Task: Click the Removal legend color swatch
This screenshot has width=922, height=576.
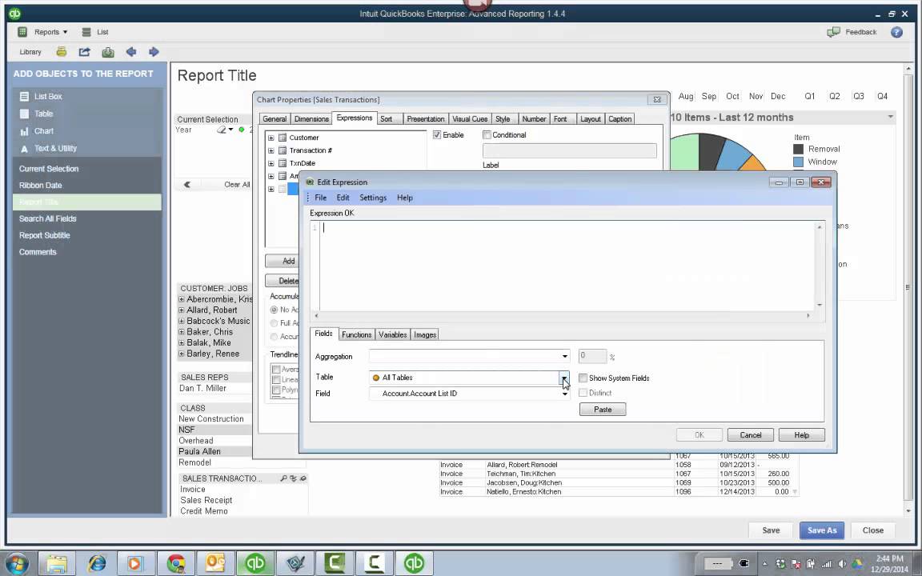Action: [798, 150]
